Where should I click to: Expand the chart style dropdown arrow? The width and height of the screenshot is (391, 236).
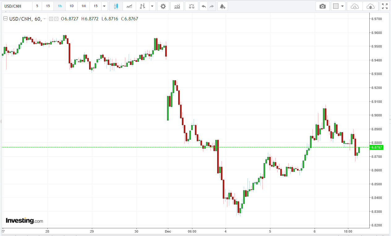click(152, 6)
